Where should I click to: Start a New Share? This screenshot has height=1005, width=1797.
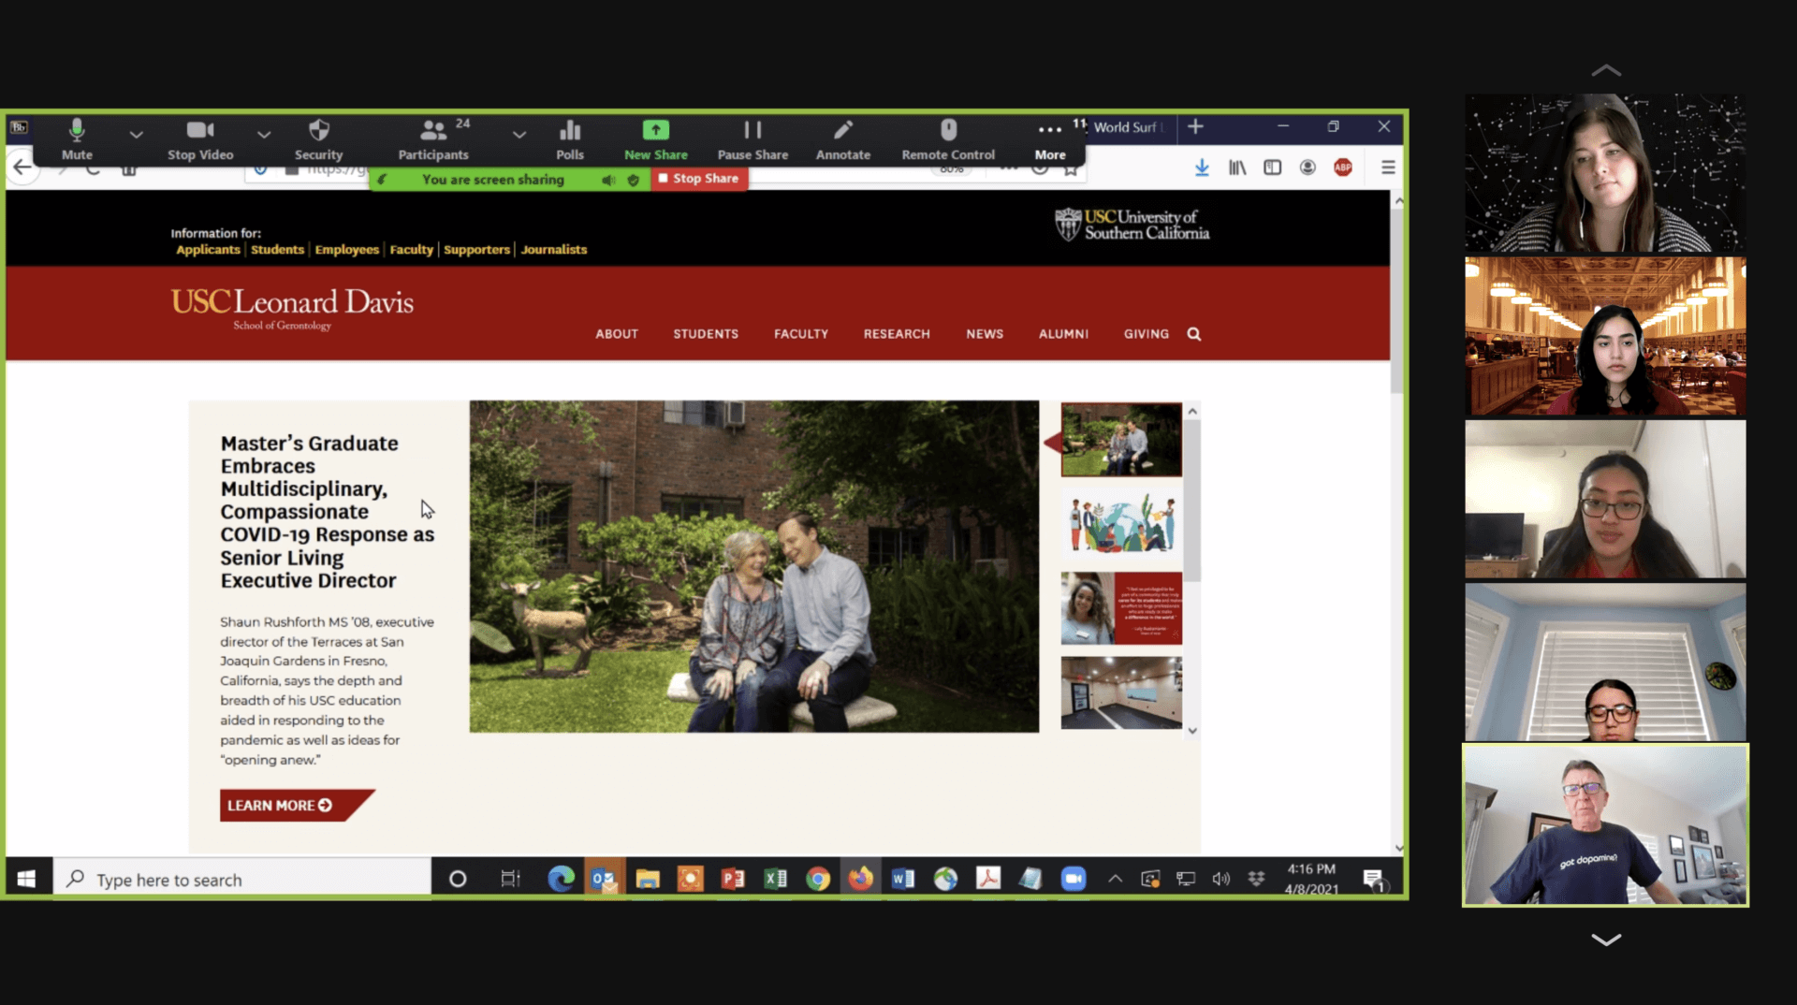tap(655, 139)
